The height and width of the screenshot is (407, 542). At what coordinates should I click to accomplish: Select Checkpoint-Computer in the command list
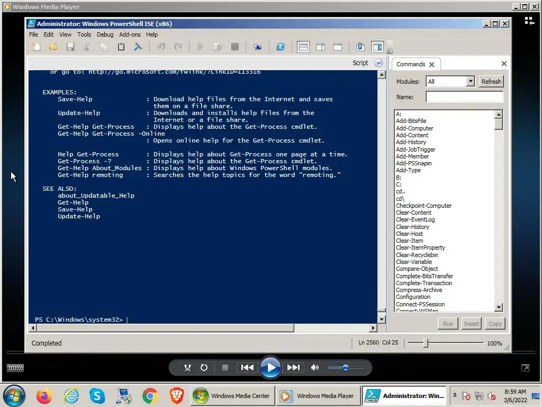click(x=424, y=206)
